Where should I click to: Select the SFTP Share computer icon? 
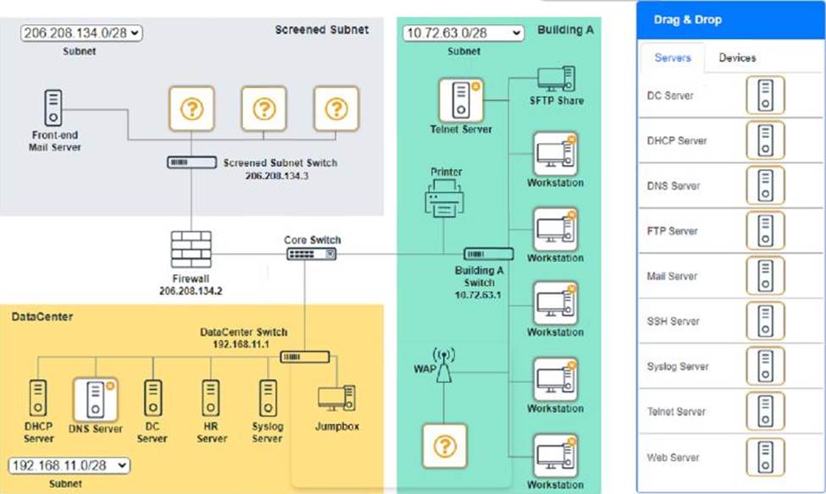point(556,80)
